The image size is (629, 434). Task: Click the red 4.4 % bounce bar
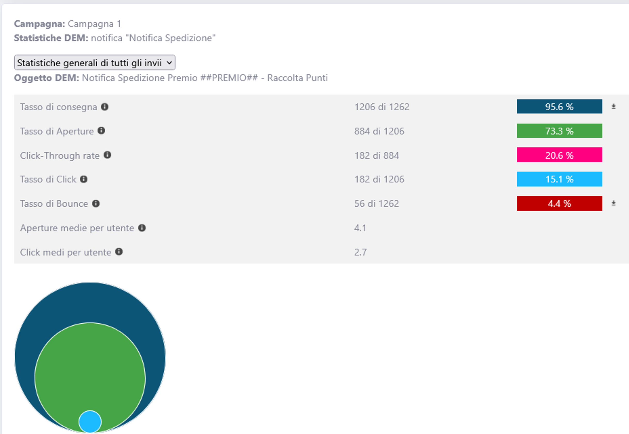pos(559,203)
